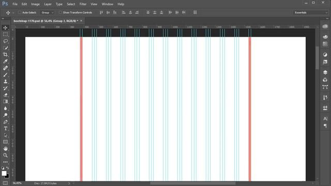Click Distribute top edges button

point(148,12)
